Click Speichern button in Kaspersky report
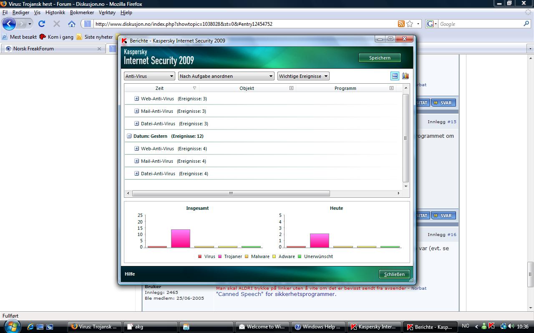The image size is (534, 333). 380,58
